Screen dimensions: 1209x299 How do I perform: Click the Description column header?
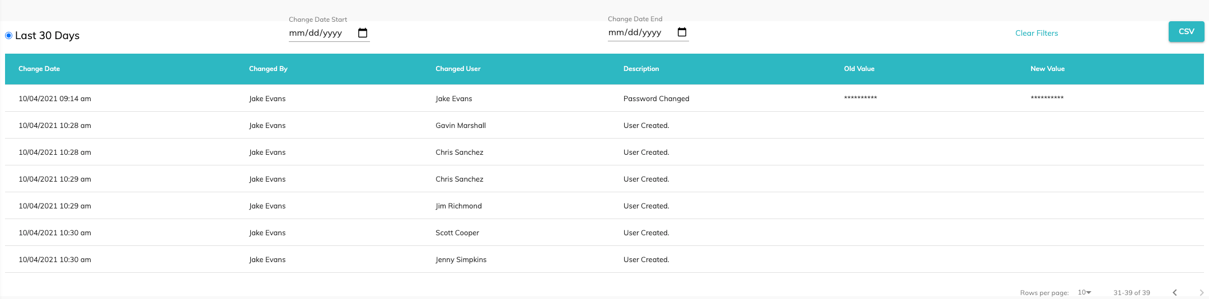point(641,69)
